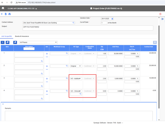Open VO - Omission dropdown for item 4
The width and height of the screenshot is (165, 124).
point(76,91)
